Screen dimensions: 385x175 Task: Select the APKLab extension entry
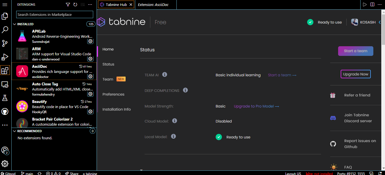54,37
